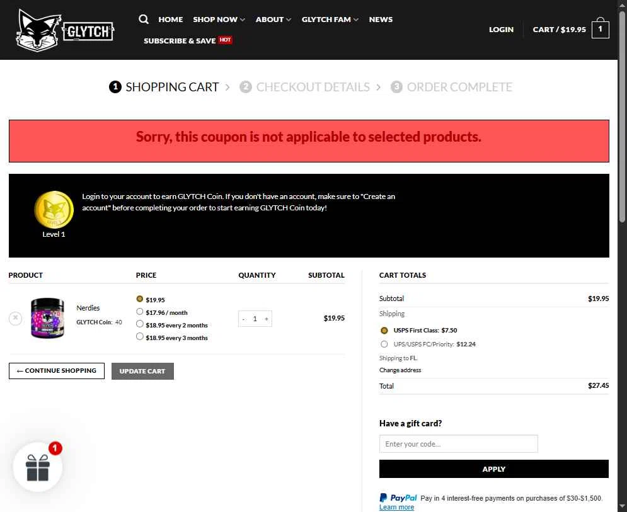627x512 pixels.
Task: Select USPS First Class shipping
Action: [x=384, y=331]
